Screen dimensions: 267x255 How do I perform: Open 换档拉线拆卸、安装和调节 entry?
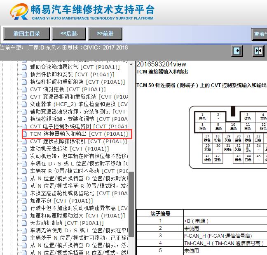coord(79,119)
